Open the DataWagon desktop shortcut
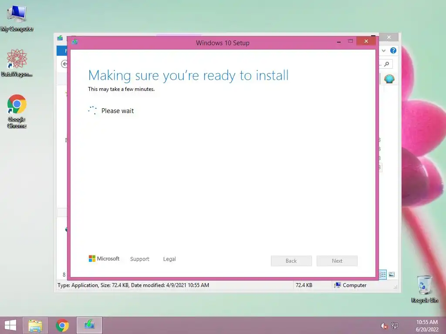 [17, 63]
